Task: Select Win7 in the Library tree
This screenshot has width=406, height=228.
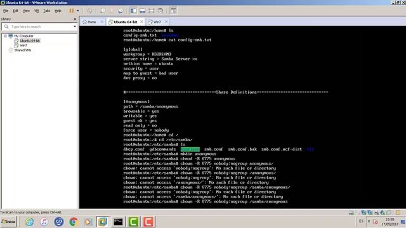Action: [x=23, y=45]
